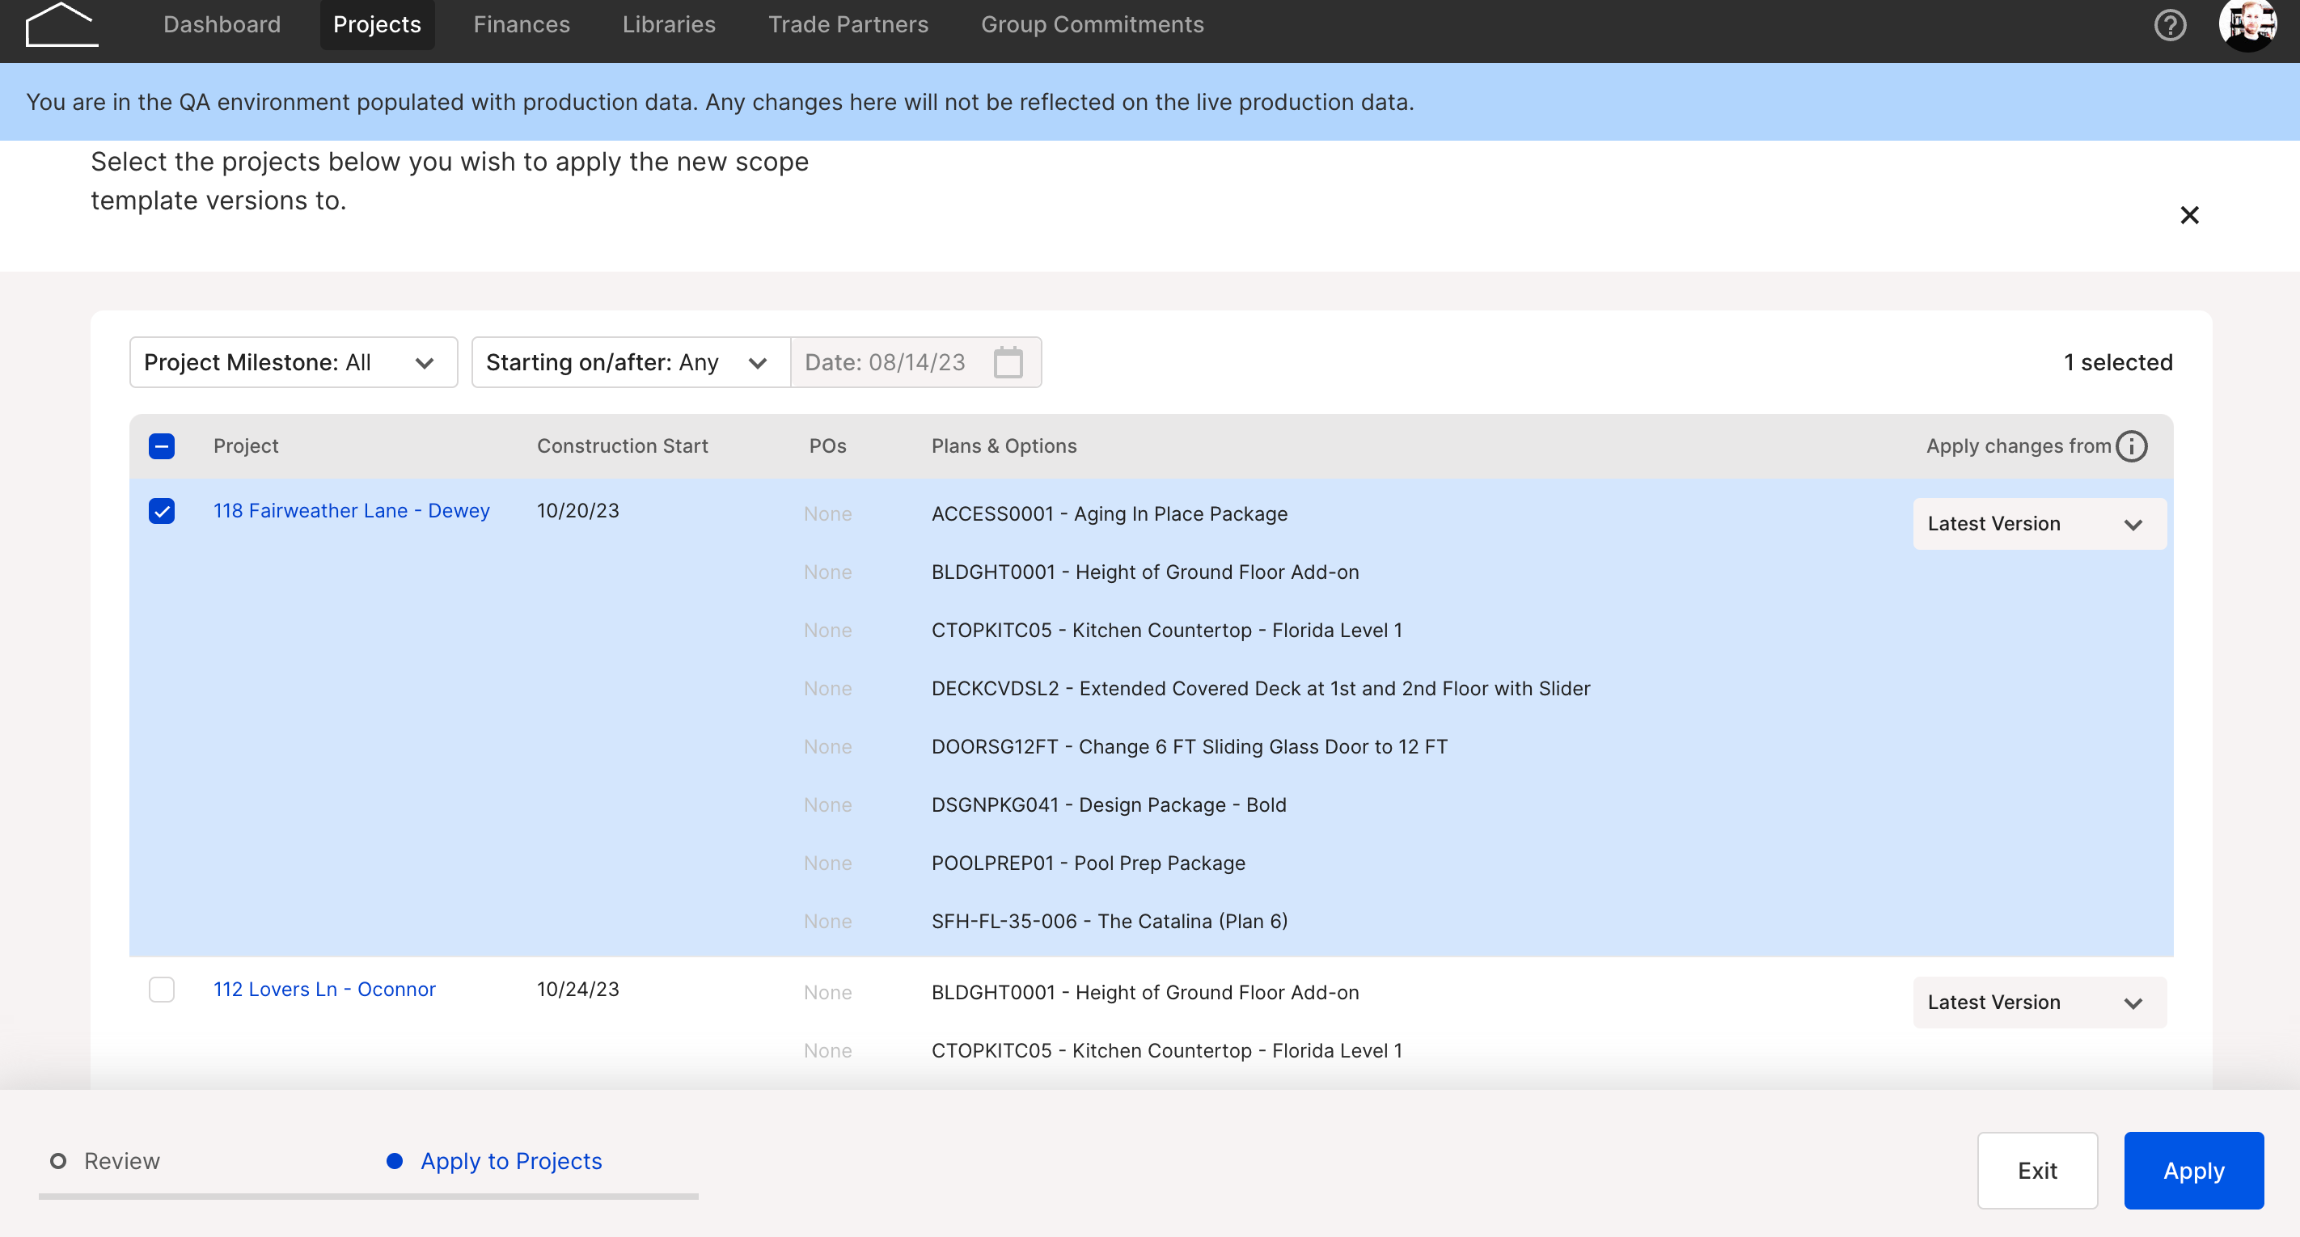Uncheck the 118 Fairweather Lane project checkbox
Screen dimensions: 2300x1237
coord(162,512)
